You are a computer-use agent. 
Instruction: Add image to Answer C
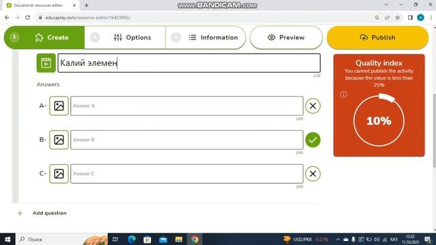click(x=59, y=174)
